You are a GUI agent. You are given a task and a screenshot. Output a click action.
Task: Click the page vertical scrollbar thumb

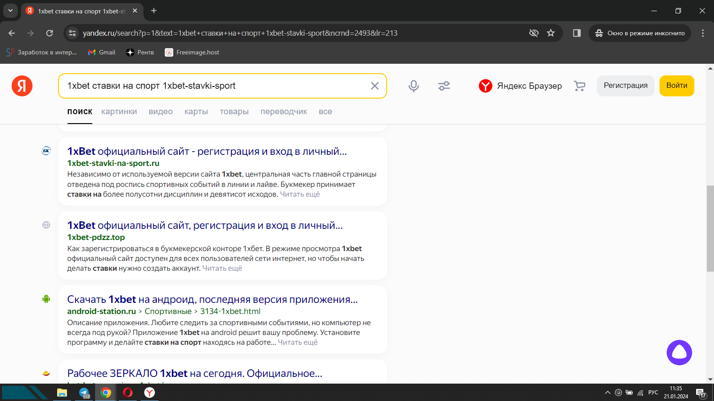(710, 228)
